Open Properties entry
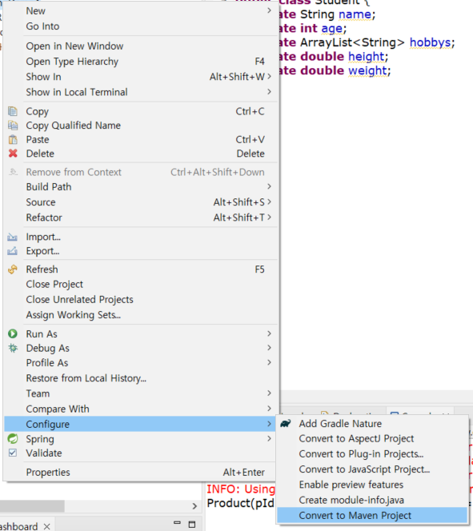473x531 pixels. coord(140,472)
